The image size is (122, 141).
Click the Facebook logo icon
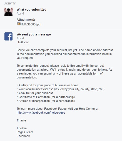coord(8,36)
